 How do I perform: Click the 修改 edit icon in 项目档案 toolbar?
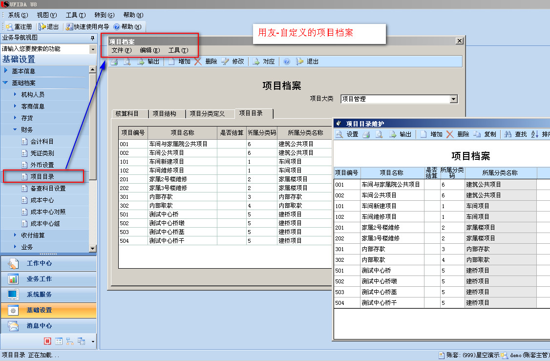[225, 62]
